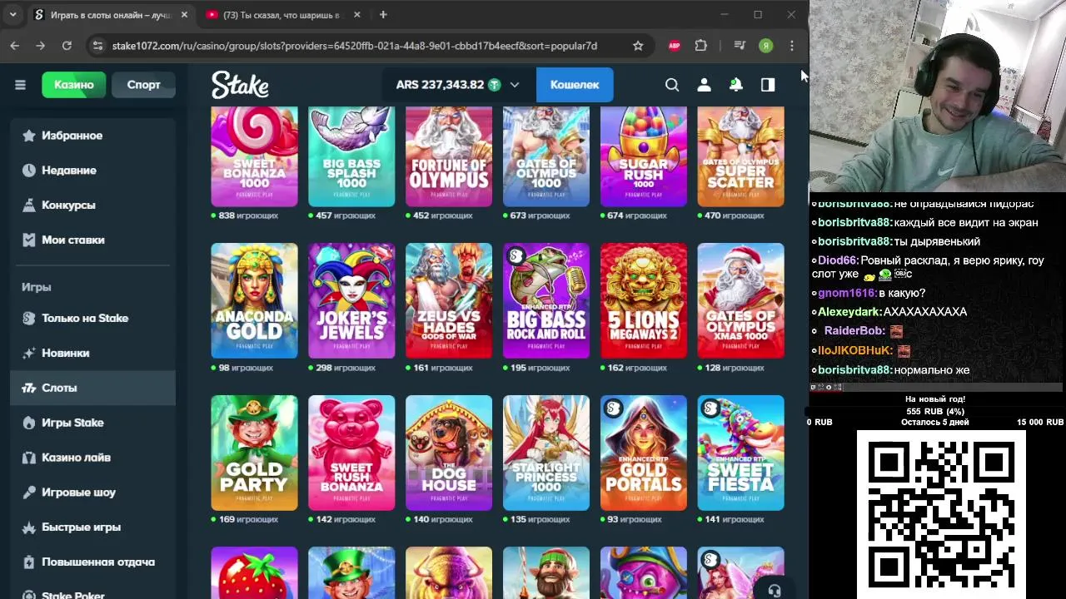Open the browser extensions puzzle icon
Image resolution: width=1066 pixels, height=599 pixels.
(701, 46)
